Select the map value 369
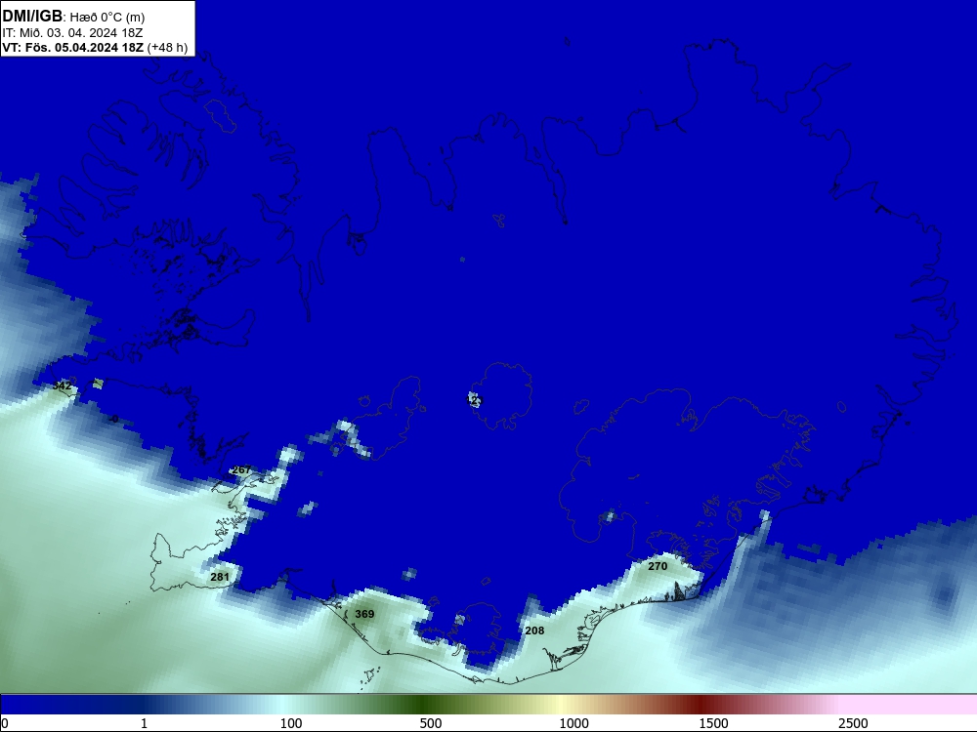 coord(364,614)
